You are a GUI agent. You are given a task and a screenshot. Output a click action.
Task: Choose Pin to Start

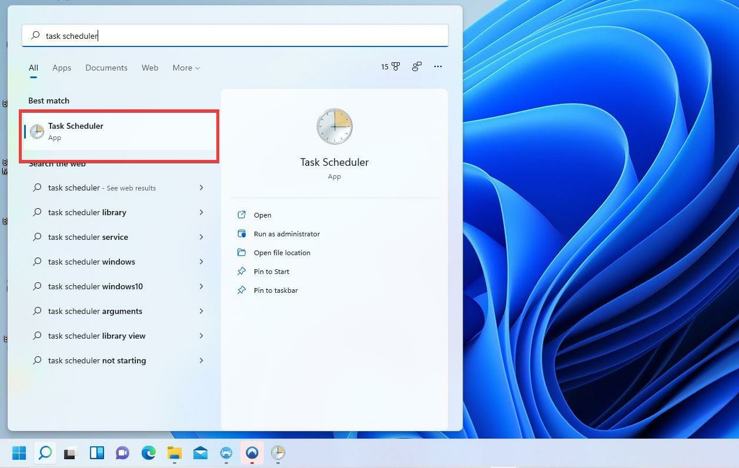click(271, 272)
